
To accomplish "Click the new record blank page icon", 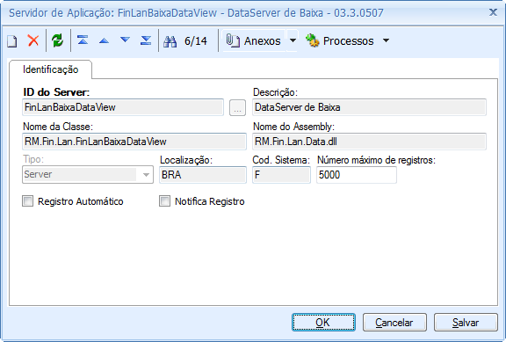I will coord(12,41).
